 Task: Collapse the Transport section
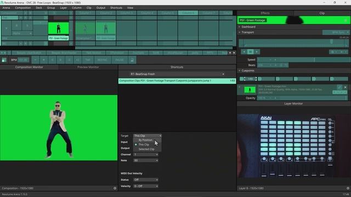point(240,32)
